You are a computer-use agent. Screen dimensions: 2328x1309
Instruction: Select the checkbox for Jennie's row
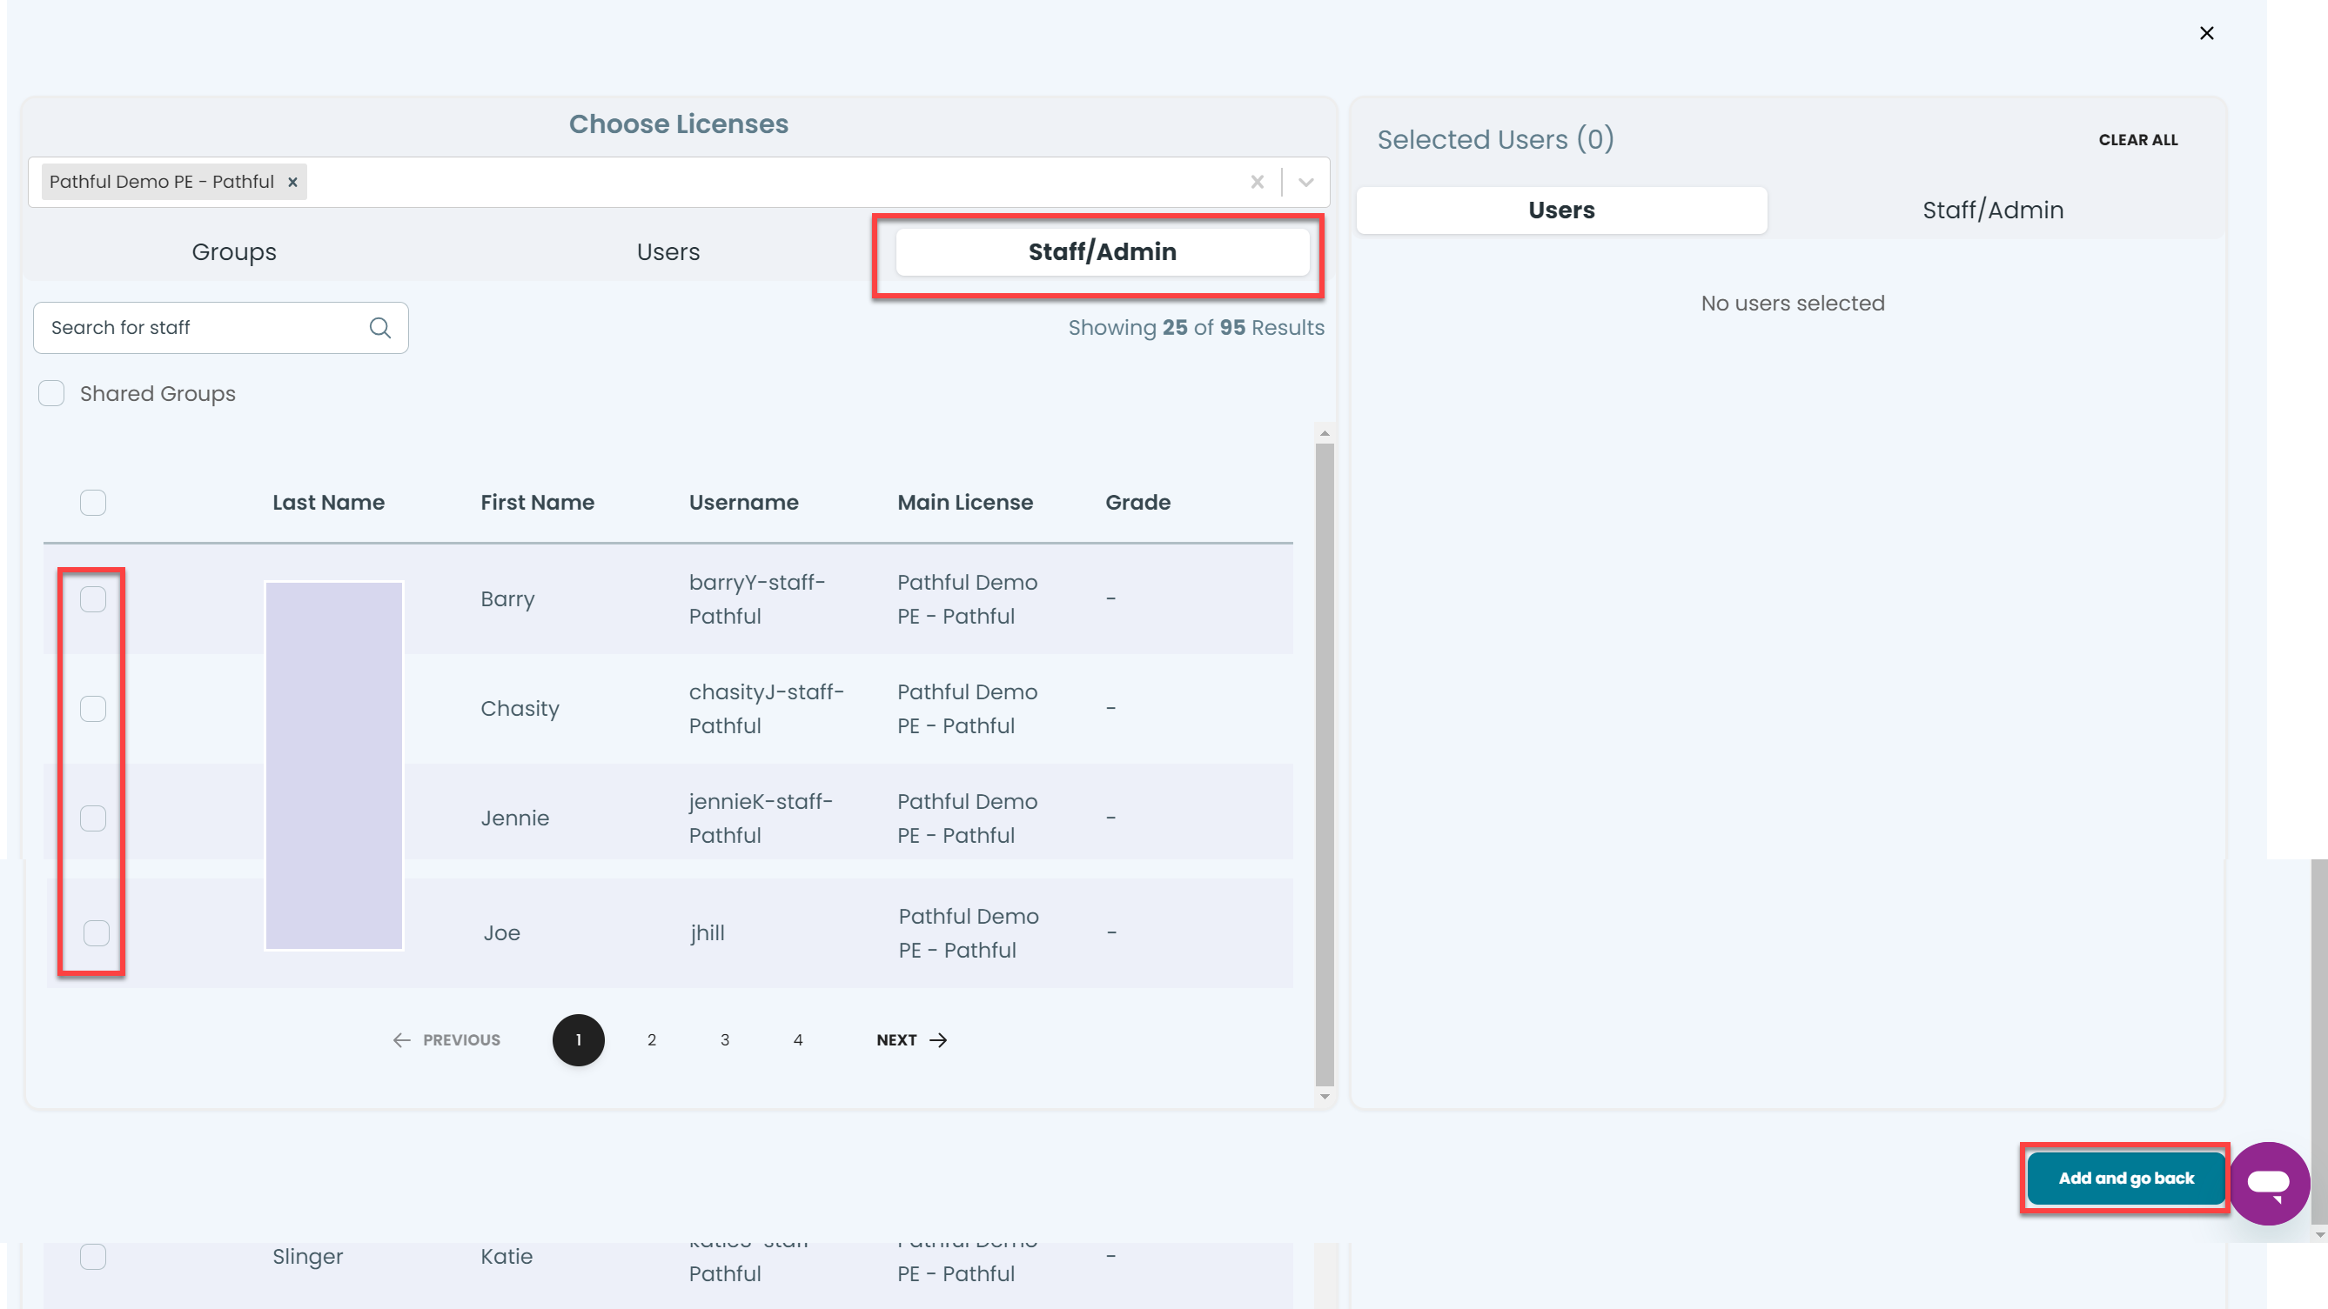93,818
